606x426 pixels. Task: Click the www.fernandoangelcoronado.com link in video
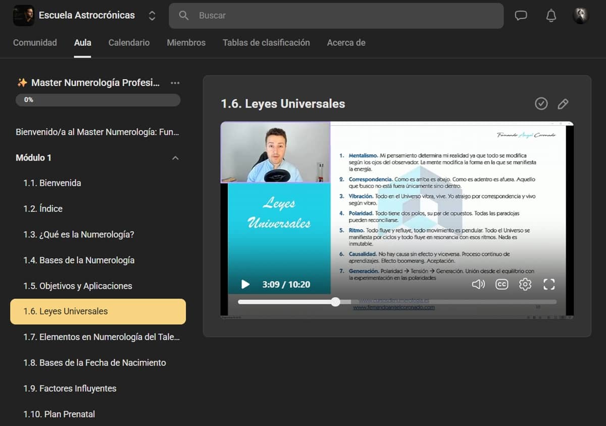click(393, 308)
